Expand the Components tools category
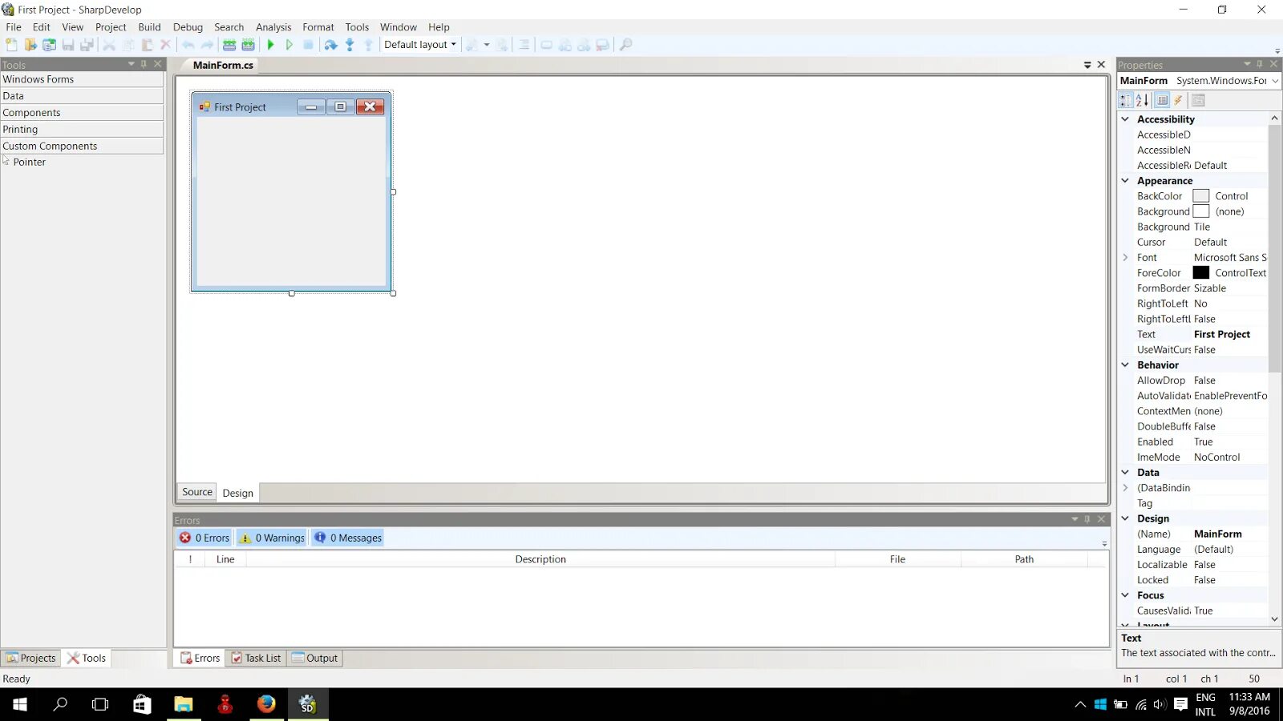The width and height of the screenshot is (1283, 721). (82, 113)
